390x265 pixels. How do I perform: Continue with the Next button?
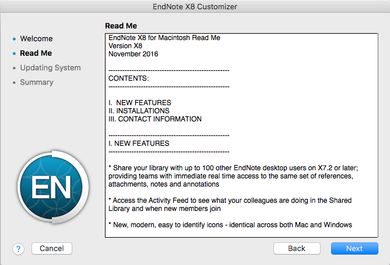click(x=354, y=248)
